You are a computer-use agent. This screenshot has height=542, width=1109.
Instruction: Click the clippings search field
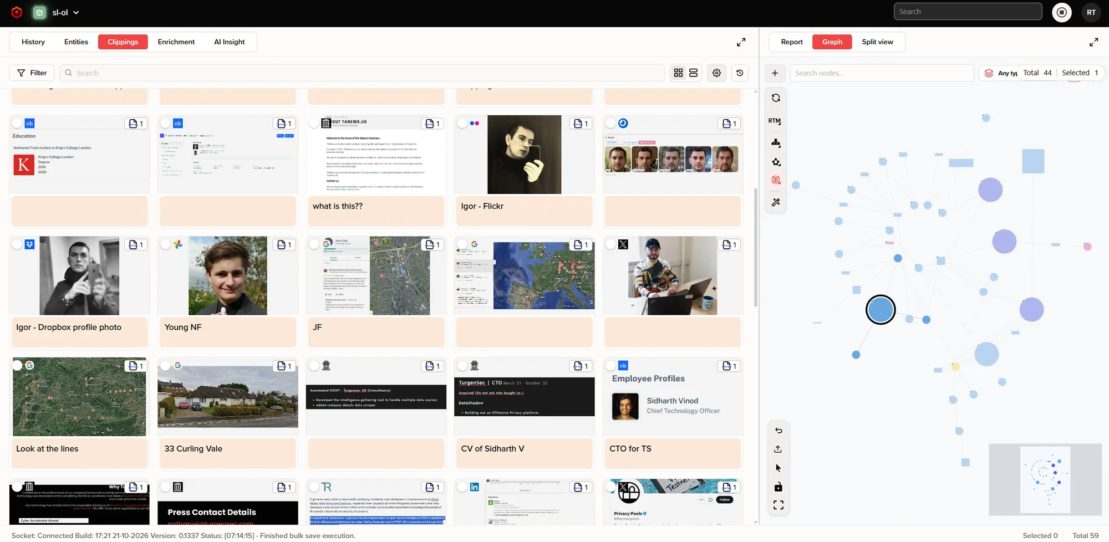[362, 73]
